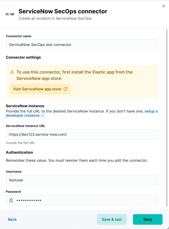
Task: Go Back from the connector settings
Action: click(x=12, y=219)
